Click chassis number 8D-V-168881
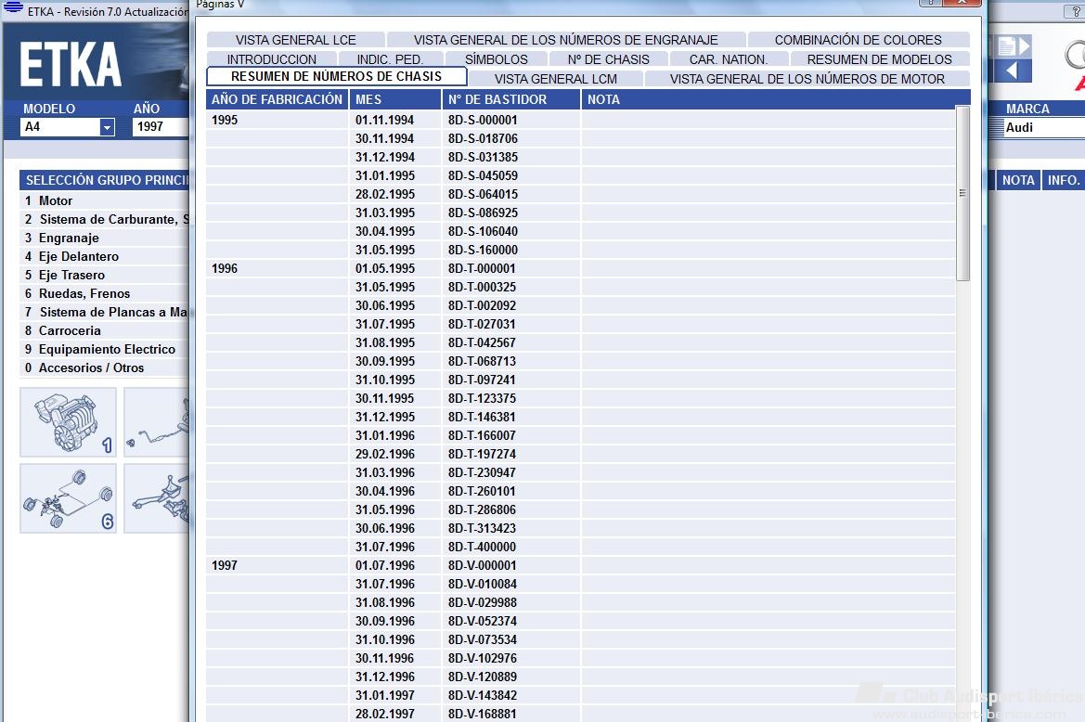1085x722 pixels. coord(482,714)
